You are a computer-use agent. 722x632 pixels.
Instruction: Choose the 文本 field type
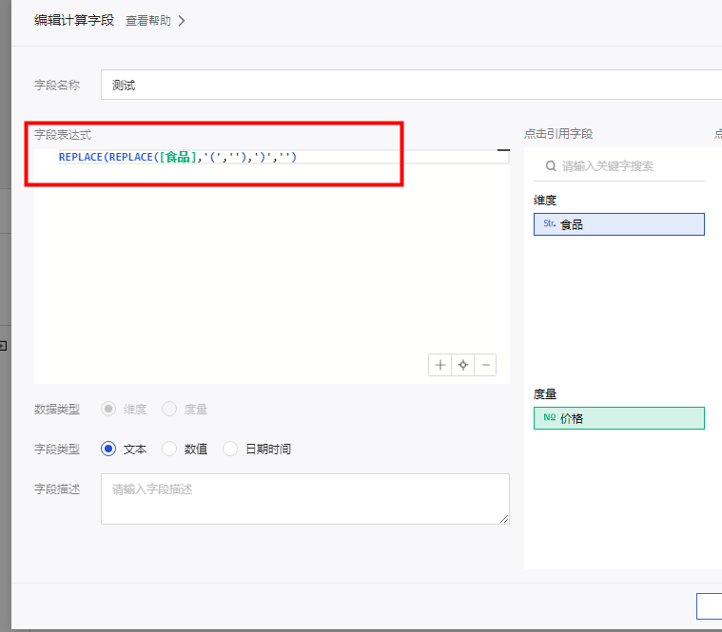(x=108, y=449)
